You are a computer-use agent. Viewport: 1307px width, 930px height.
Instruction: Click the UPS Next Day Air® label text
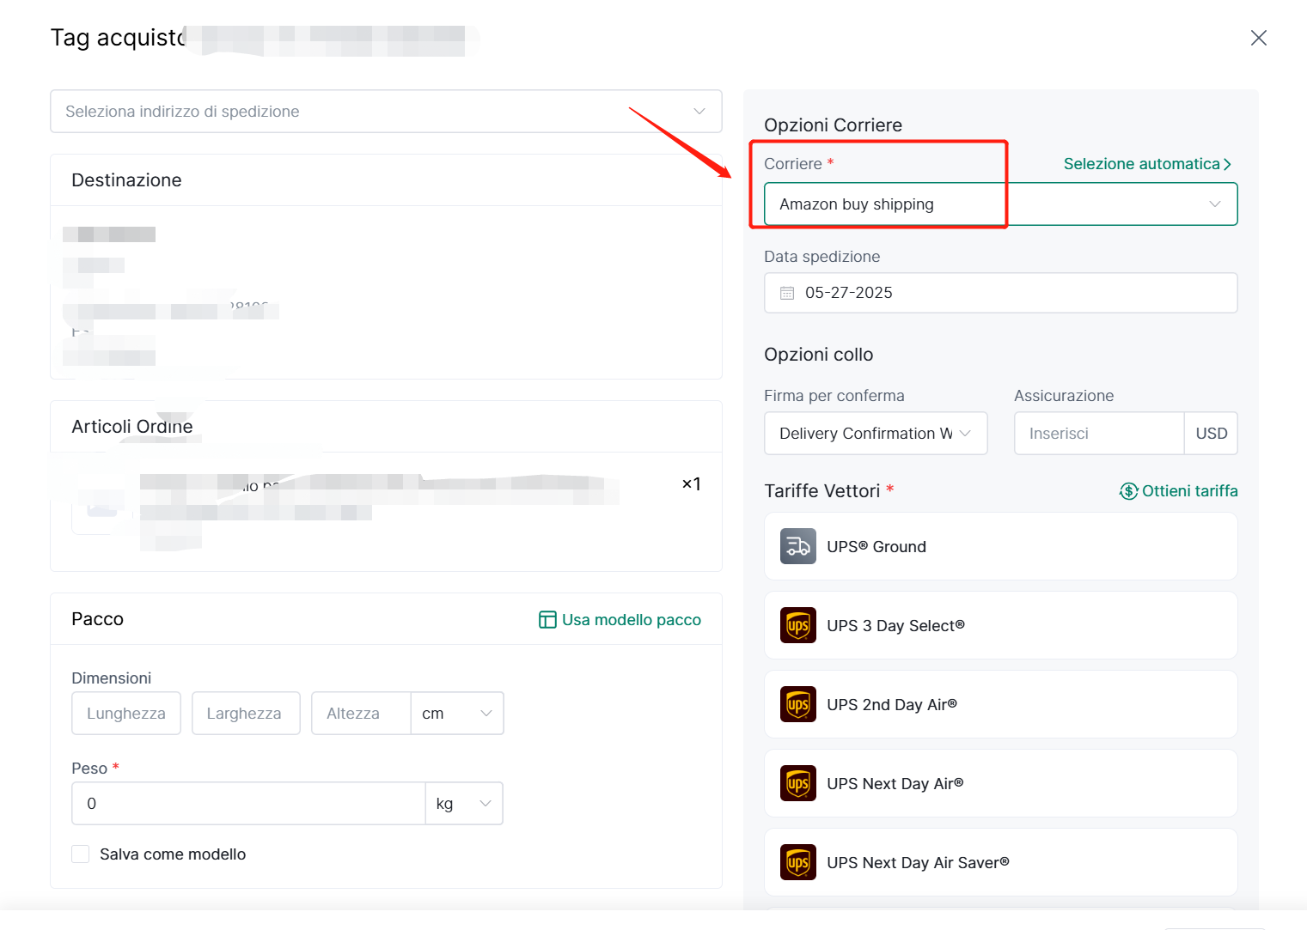point(895,784)
